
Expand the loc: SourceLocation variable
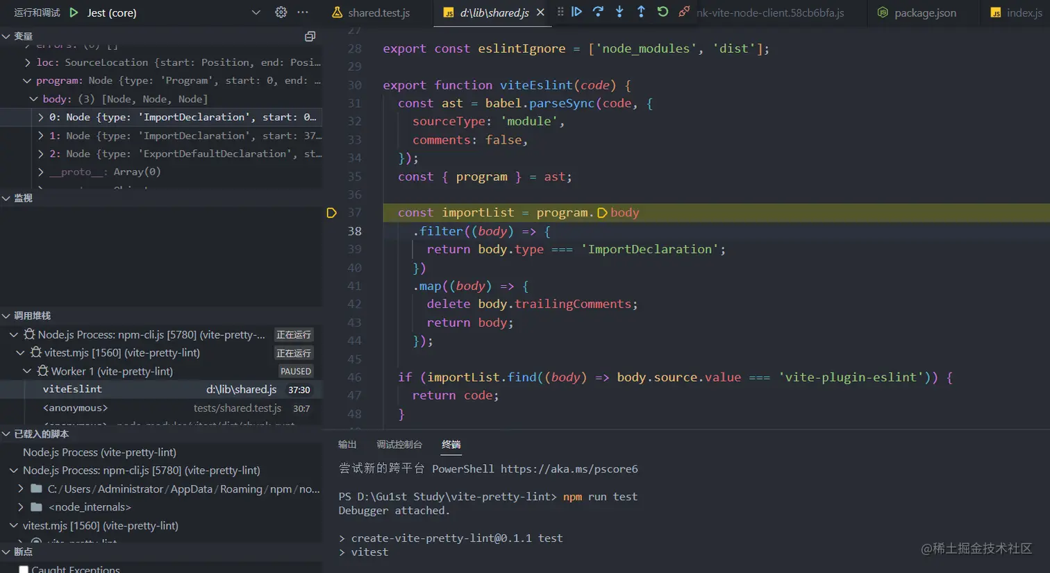(x=27, y=62)
